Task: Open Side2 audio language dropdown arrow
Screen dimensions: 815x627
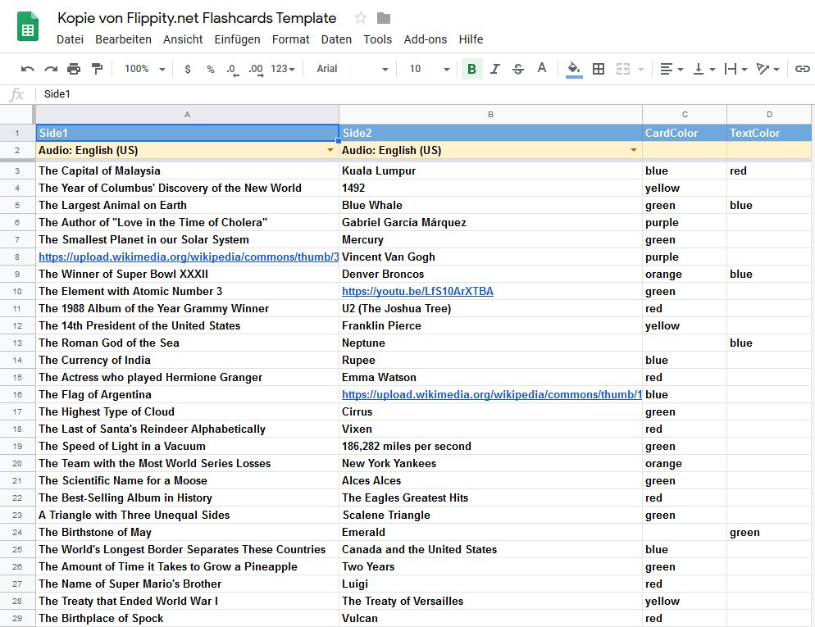Action: pyautogui.click(x=634, y=150)
